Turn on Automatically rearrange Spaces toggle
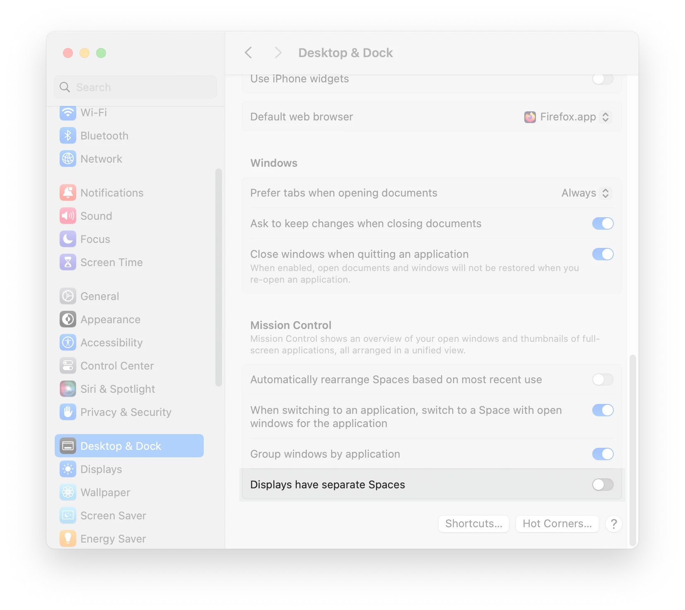The width and height of the screenshot is (685, 610). (603, 379)
